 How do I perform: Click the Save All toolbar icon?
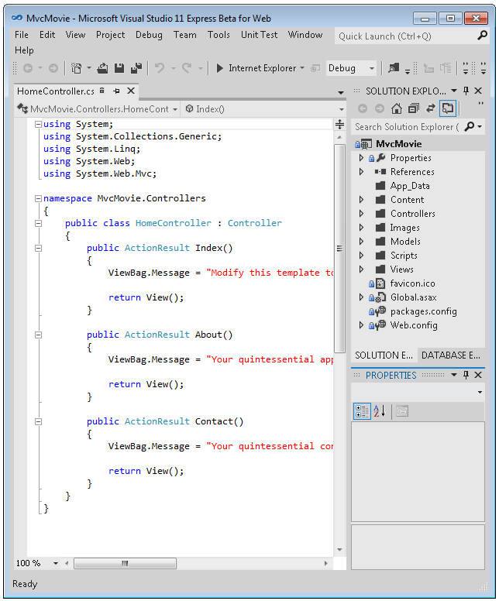(x=136, y=69)
